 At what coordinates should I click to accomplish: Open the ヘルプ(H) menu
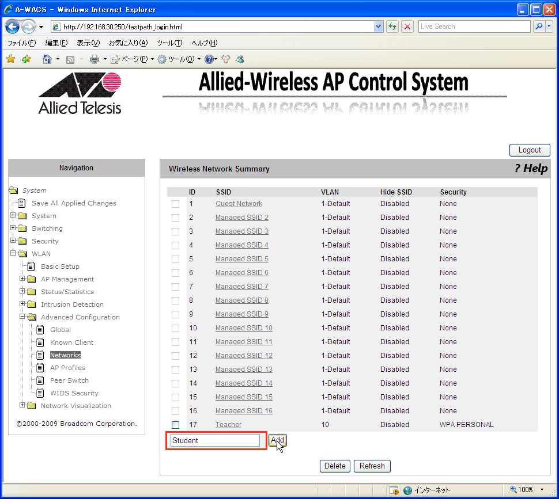[204, 43]
